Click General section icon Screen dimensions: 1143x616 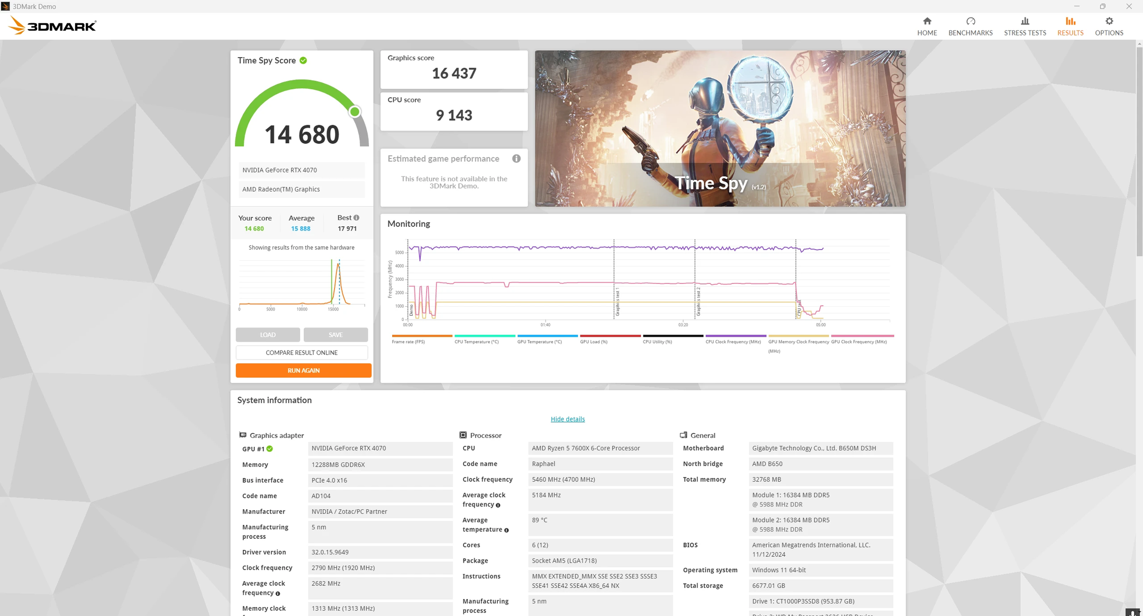point(683,435)
